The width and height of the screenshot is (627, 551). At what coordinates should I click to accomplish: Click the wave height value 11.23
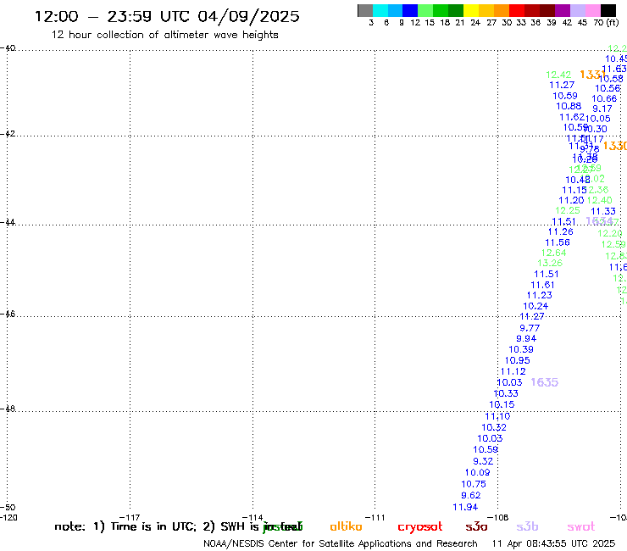tap(539, 295)
